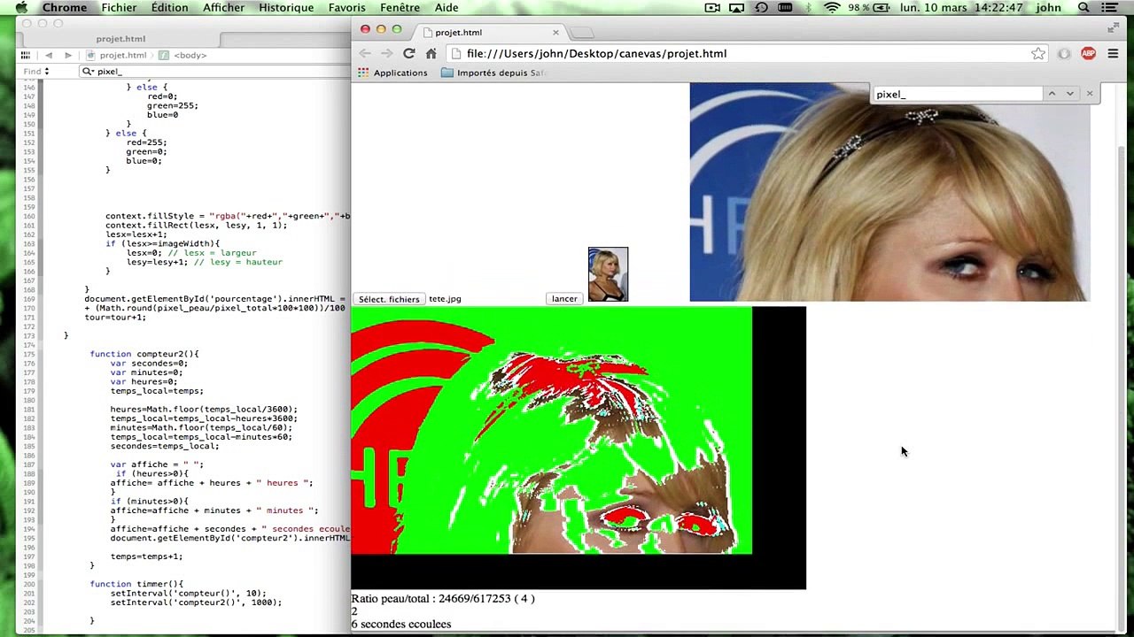
Task: Click the secondes ecoulees counter text
Action: pyautogui.click(x=401, y=625)
